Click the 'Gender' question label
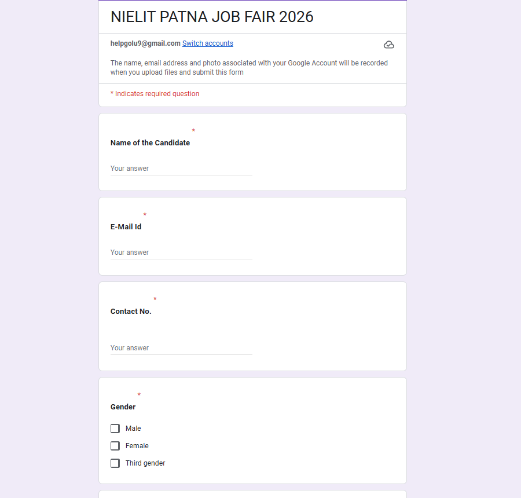The height and width of the screenshot is (498, 521). 123,407
